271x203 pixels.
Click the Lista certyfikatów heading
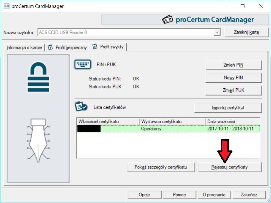tap(110, 107)
